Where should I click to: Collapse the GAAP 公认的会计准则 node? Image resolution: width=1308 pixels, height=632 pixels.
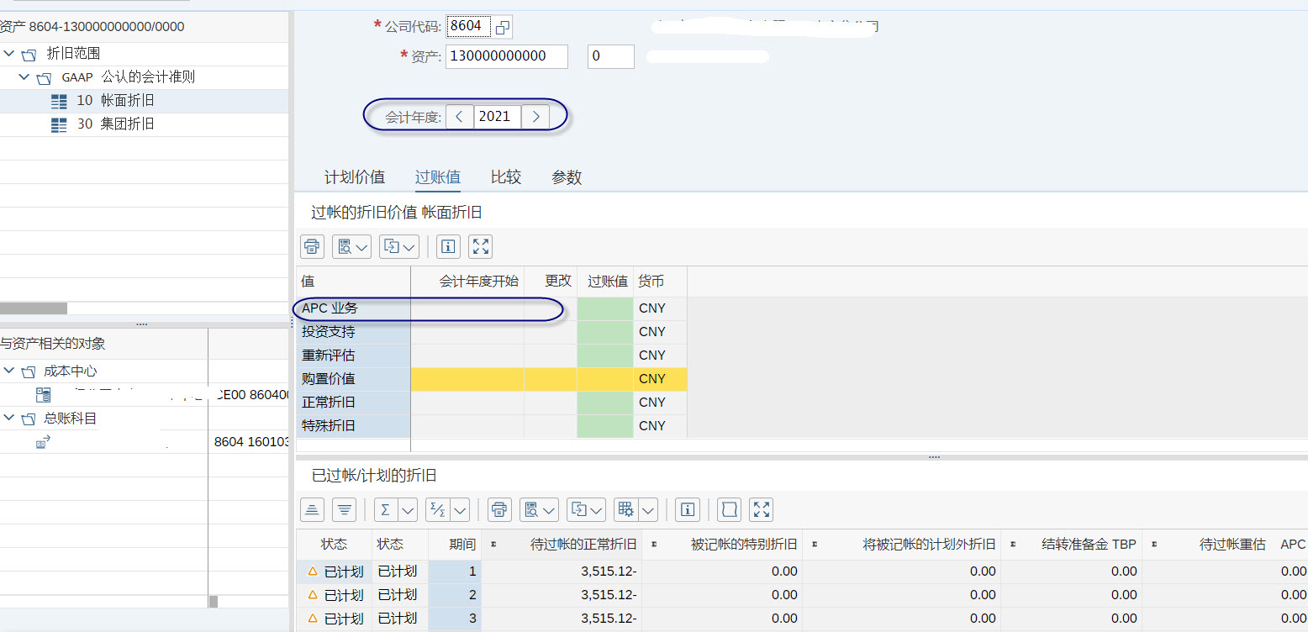pyautogui.click(x=24, y=77)
